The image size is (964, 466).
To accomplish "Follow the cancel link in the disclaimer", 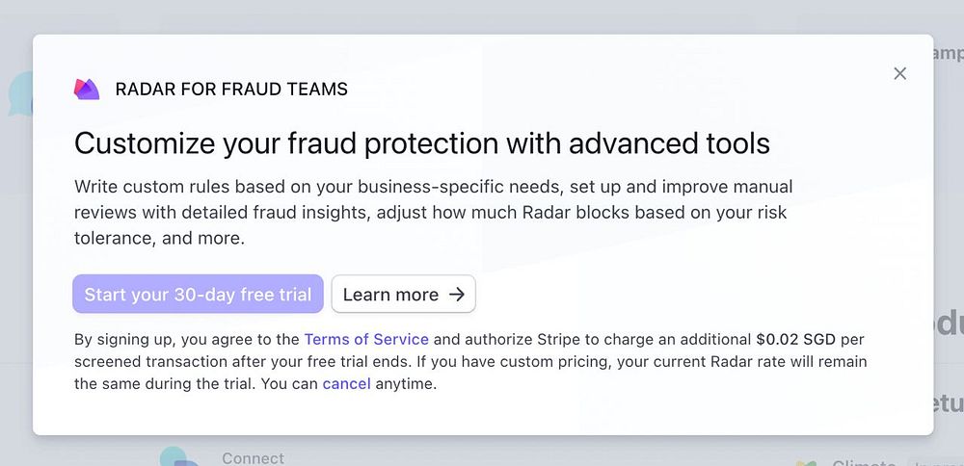I will pos(346,383).
